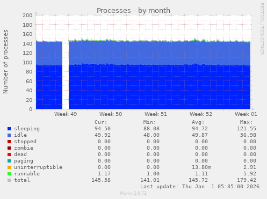267x199 pixels.
Task: Click sleeping maximum value 121.55
Action: tap(247, 129)
